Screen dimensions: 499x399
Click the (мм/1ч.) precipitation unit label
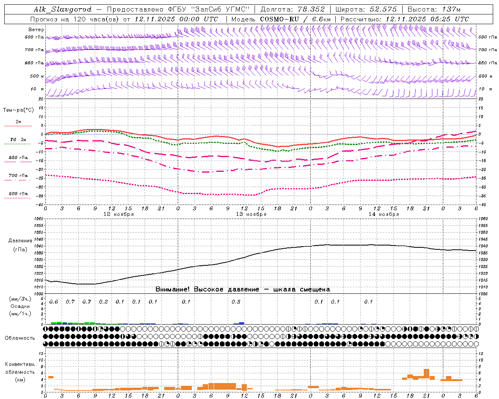(x=20, y=314)
